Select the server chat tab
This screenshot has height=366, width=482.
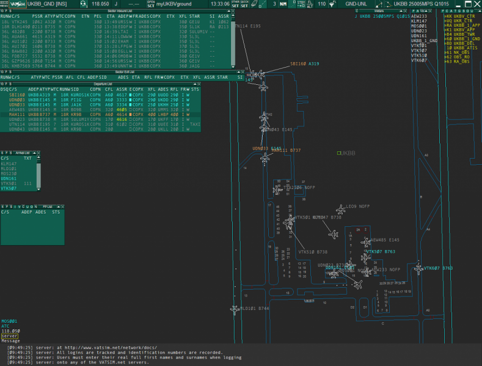tap(10, 336)
